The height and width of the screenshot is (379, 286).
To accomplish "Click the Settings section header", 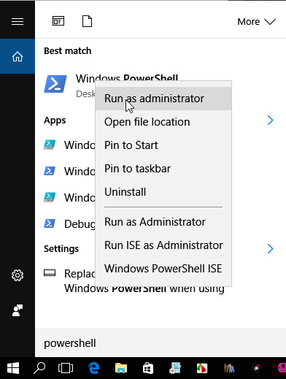I will [x=61, y=249].
